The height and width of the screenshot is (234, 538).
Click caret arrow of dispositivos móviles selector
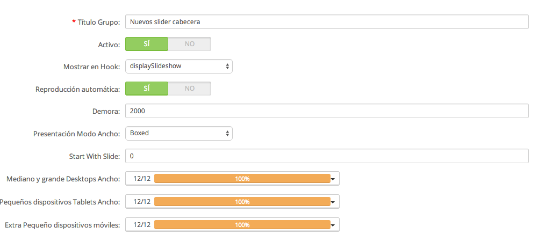pos(333,225)
